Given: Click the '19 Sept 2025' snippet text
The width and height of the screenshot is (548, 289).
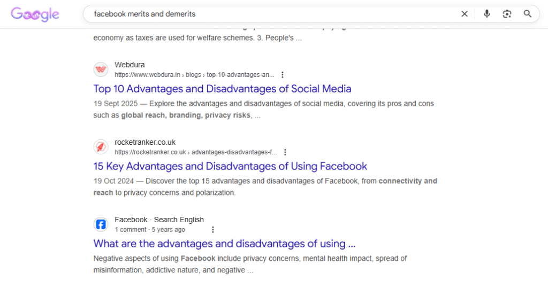Looking at the screenshot, I should (116, 104).
